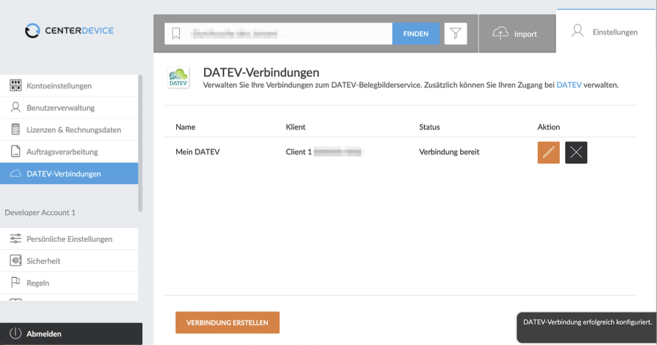Click the Auftragsverarbeitung document icon
This screenshot has height=345, width=657.
coord(16,151)
